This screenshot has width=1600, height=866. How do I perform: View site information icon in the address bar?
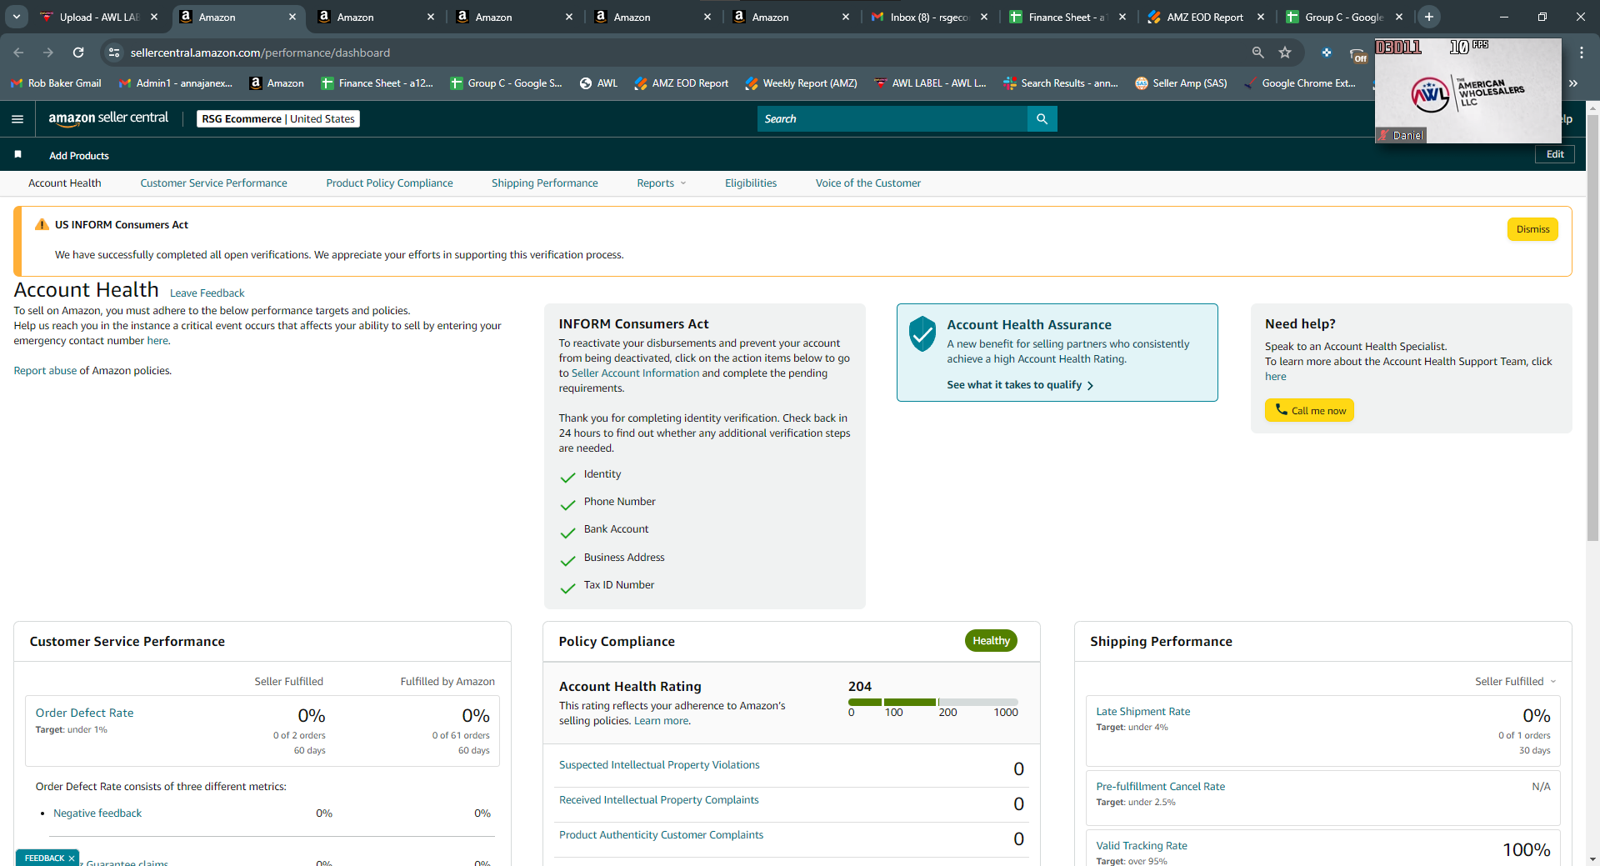click(114, 53)
